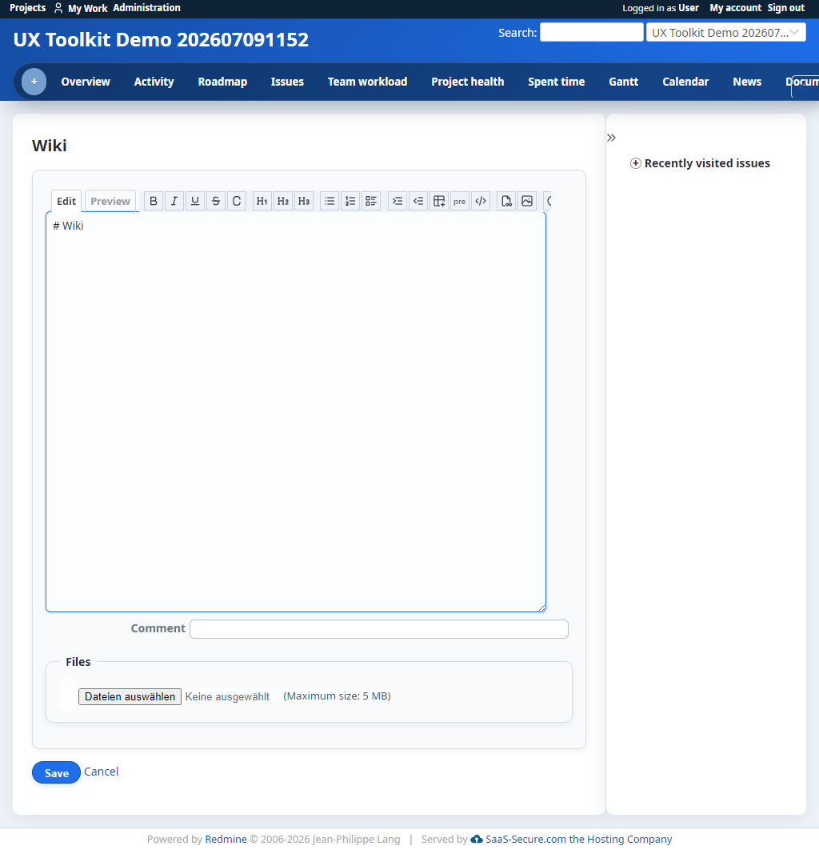Sign out of Redmine
Image resolution: width=819 pixels, height=850 pixels.
click(786, 8)
